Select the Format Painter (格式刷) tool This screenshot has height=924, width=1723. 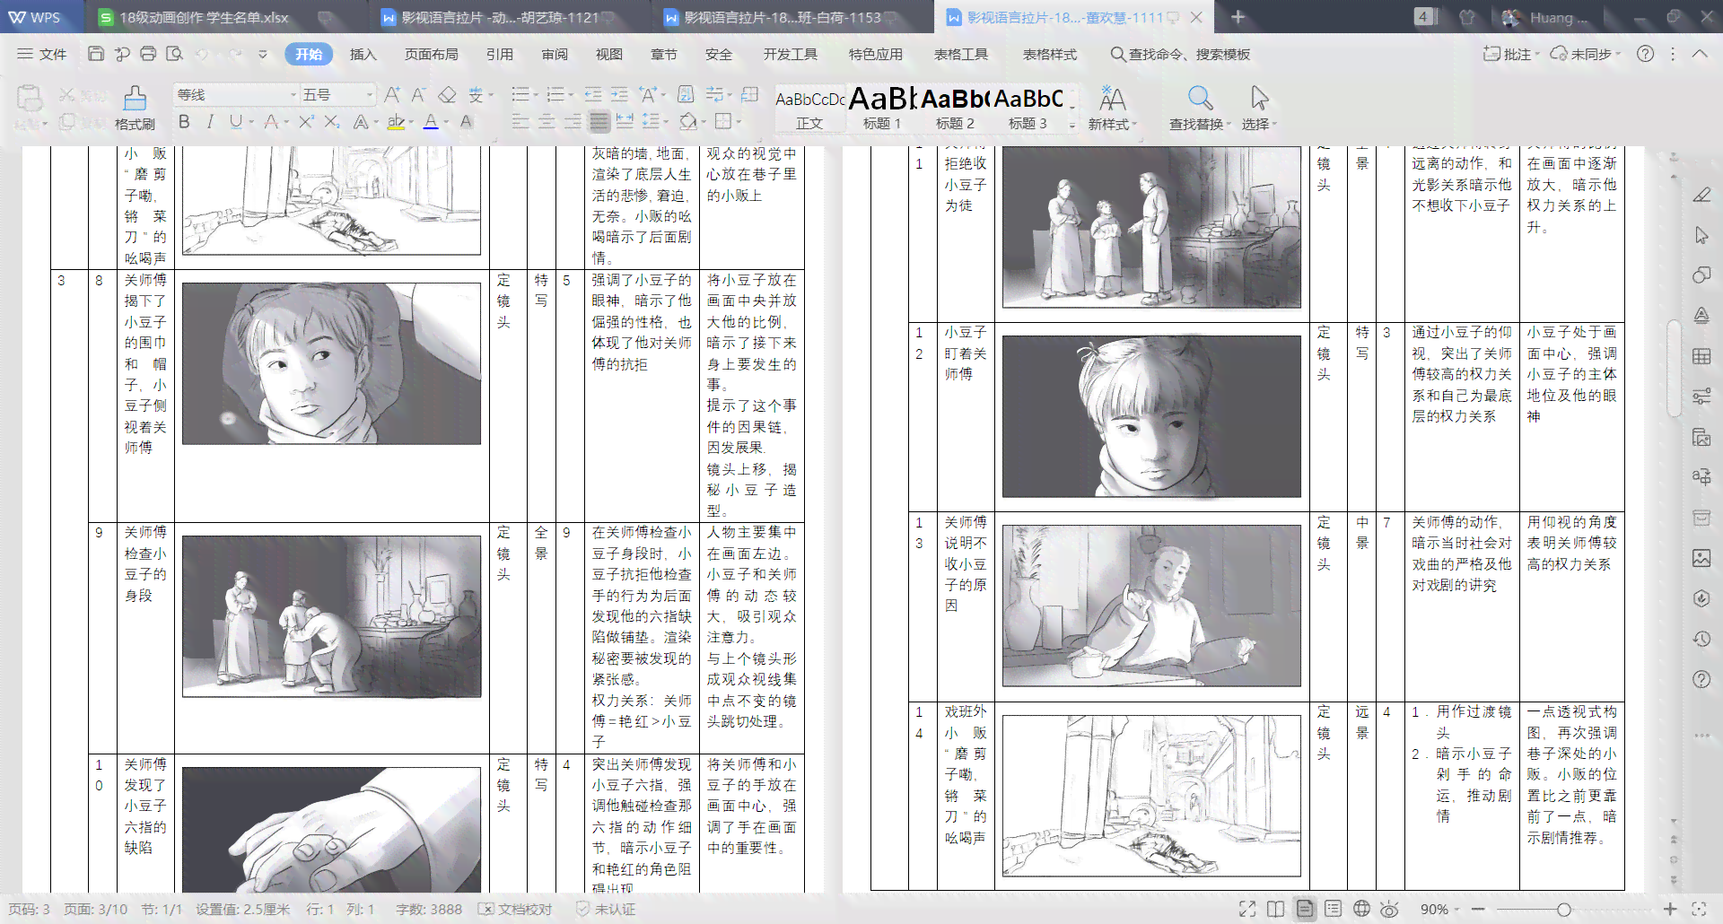(x=135, y=108)
